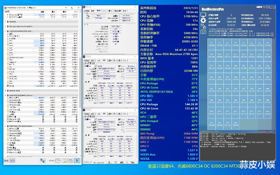
Task: Click memtest thread cell #32
Action: 267,78
